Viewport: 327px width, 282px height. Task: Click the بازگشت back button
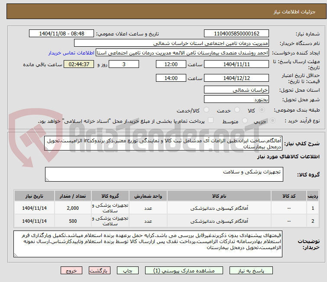[100, 271]
